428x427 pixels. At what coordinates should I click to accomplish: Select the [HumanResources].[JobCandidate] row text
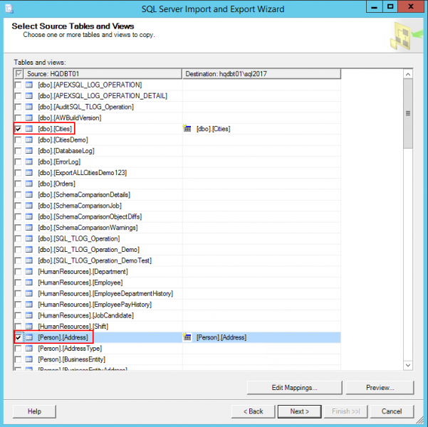click(x=85, y=315)
